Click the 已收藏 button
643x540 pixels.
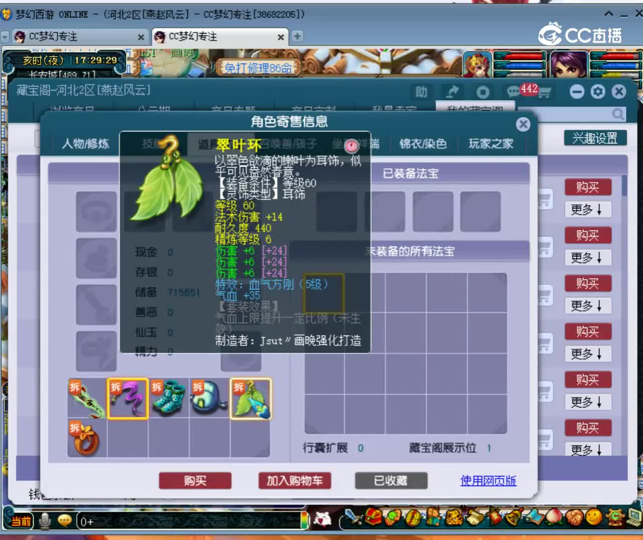[x=391, y=481]
